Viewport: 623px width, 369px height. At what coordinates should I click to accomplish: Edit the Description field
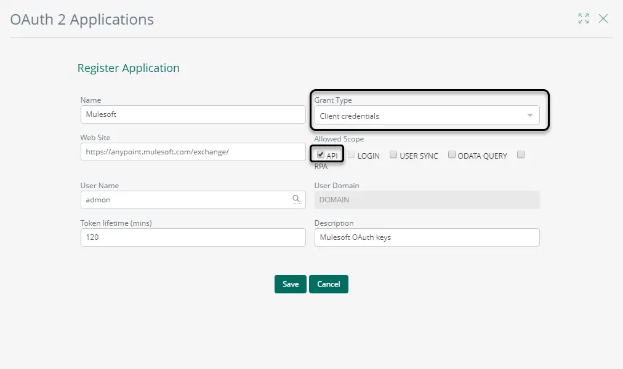427,237
